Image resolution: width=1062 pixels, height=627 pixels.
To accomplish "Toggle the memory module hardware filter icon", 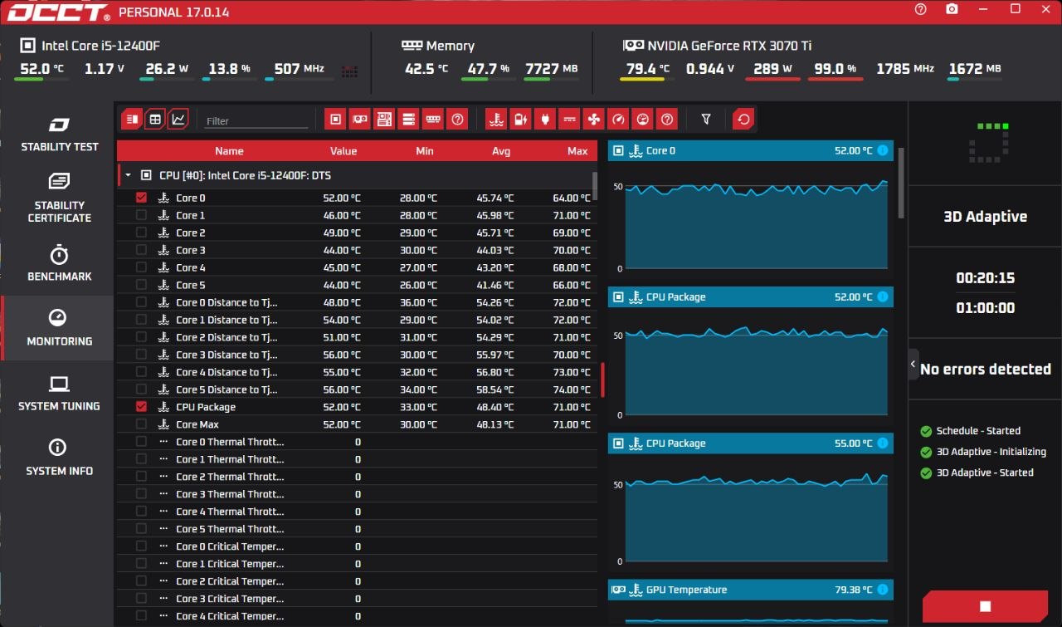I will coord(433,120).
